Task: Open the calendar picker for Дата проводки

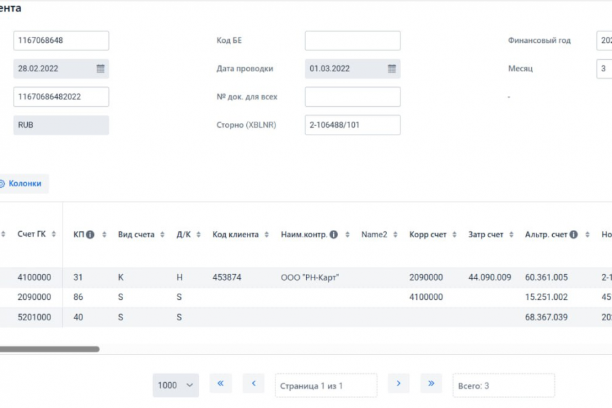Action: pyautogui.click(x=392, y=69)
